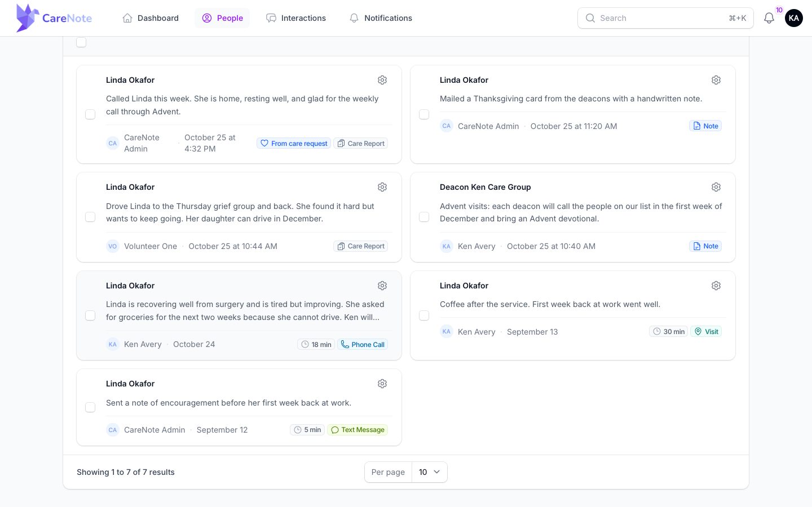Viewport: 812px width, 507px height.
Task: Open settings gear on the grief group report
Action: (x=382, y=187)
